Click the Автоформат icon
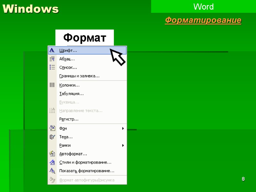Image resolution: width=256 pixels, height=192 pixels. tap(52, 154)
